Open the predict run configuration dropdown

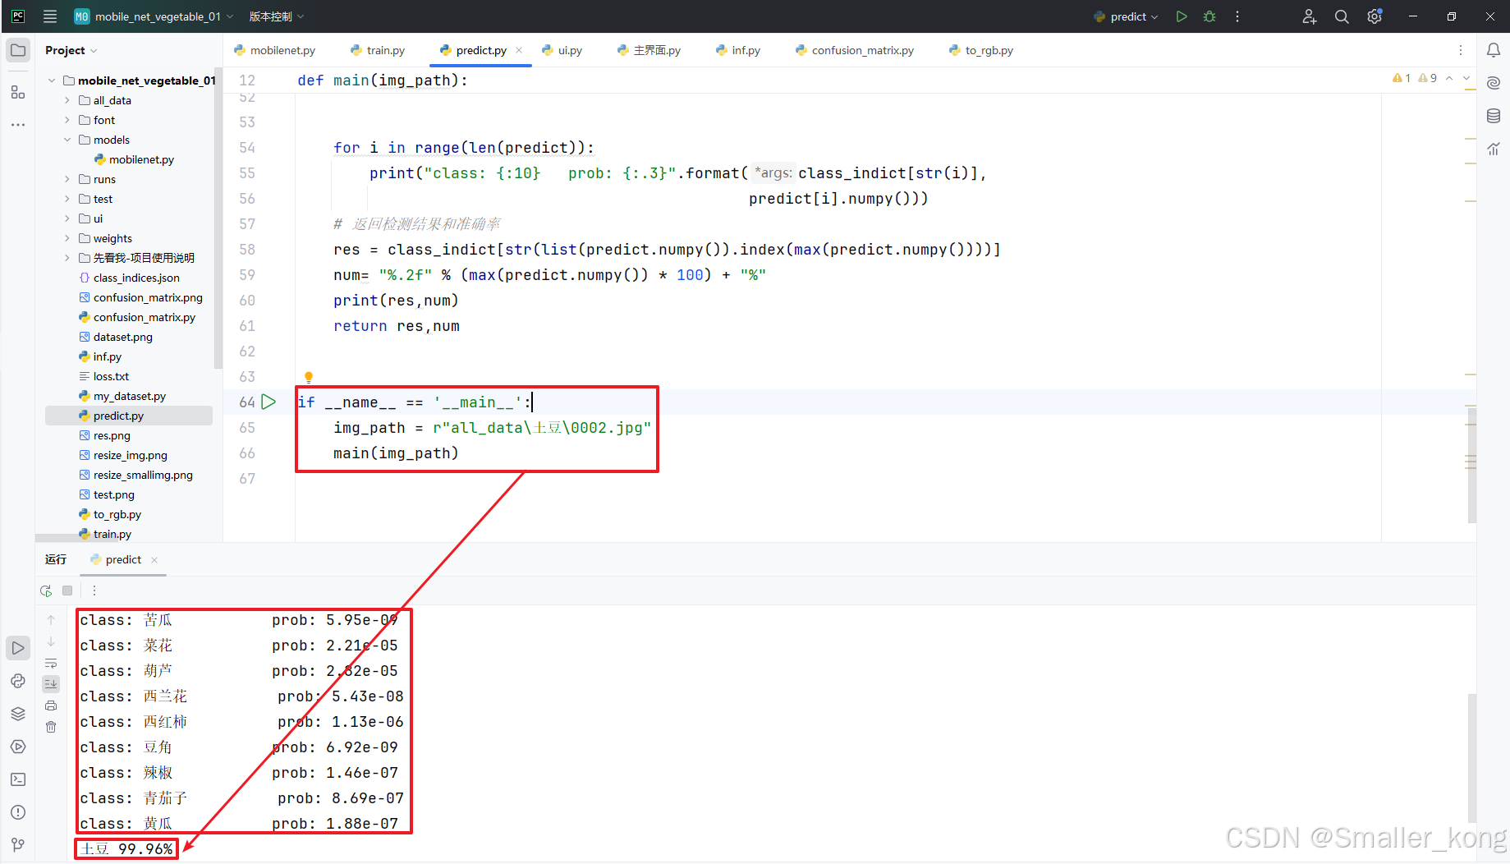click(x=1127, y=16)
